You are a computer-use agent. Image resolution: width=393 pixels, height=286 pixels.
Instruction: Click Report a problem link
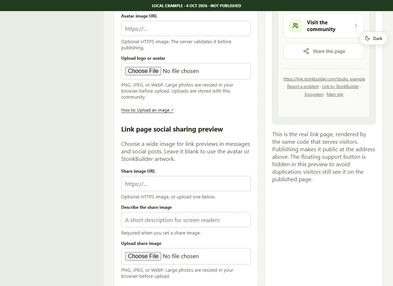pos(303,87)
